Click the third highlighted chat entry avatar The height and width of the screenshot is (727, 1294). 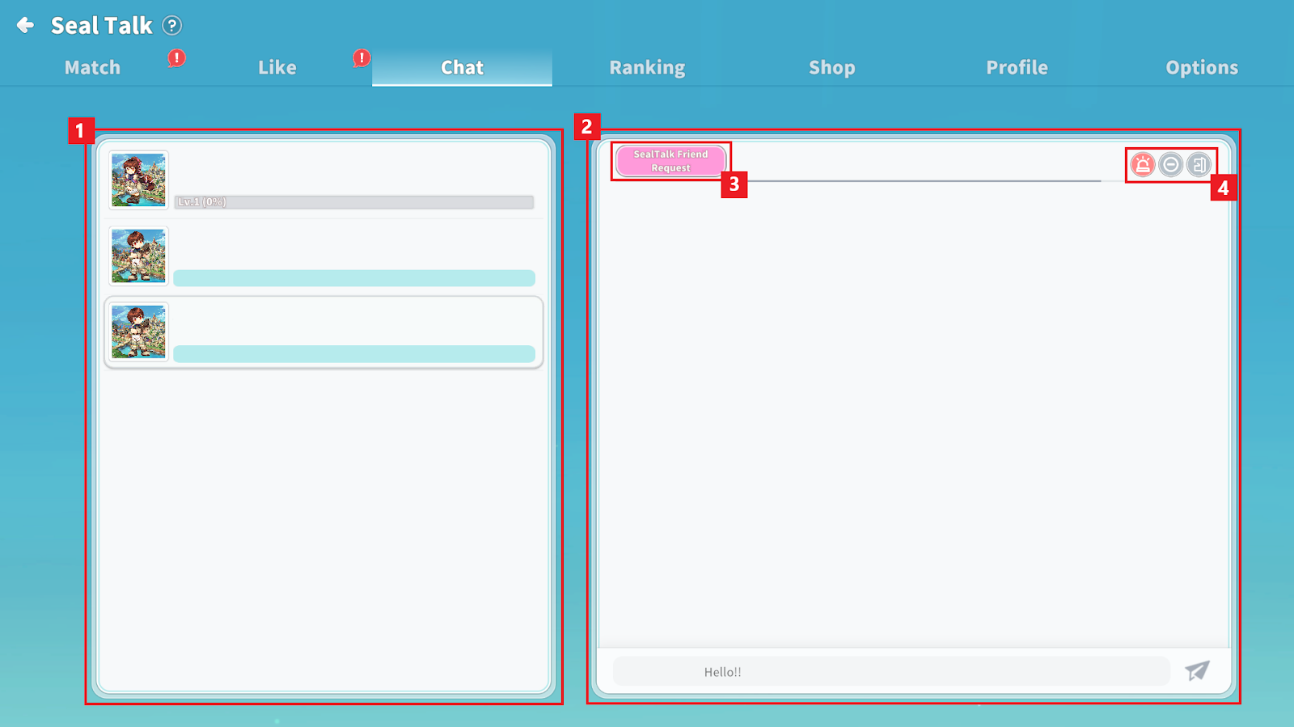tap(138, 332)
